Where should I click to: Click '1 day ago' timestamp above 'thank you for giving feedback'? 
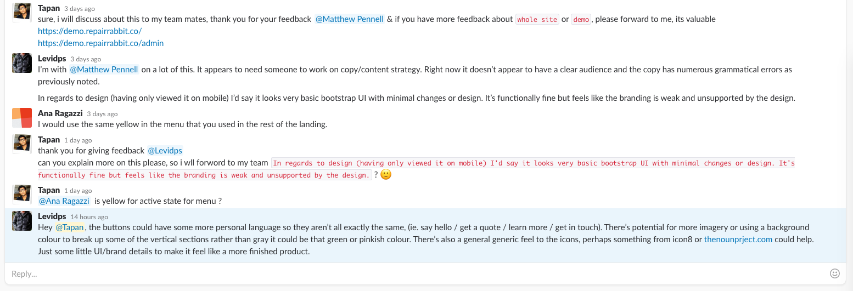click(78, 140)
